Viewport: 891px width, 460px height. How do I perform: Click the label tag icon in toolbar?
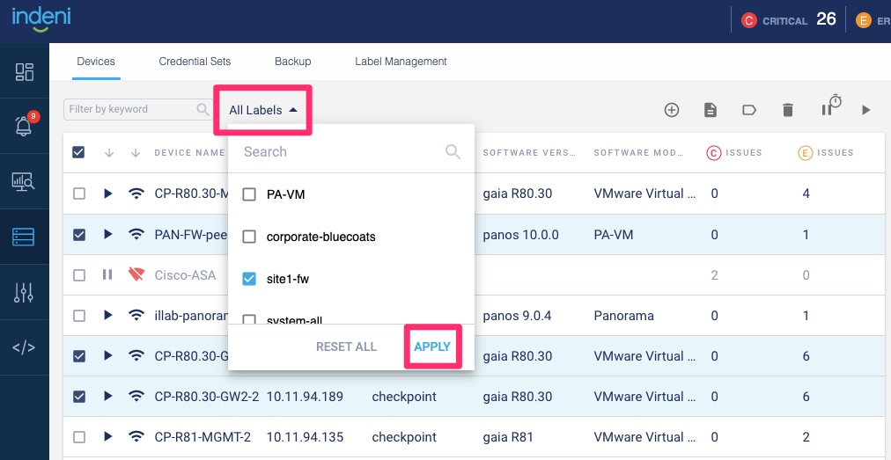pos(749,110)
